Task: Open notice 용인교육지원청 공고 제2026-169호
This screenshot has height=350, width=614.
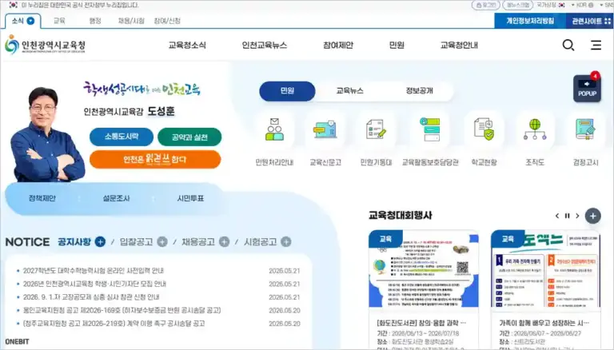Action: [122, 311]
